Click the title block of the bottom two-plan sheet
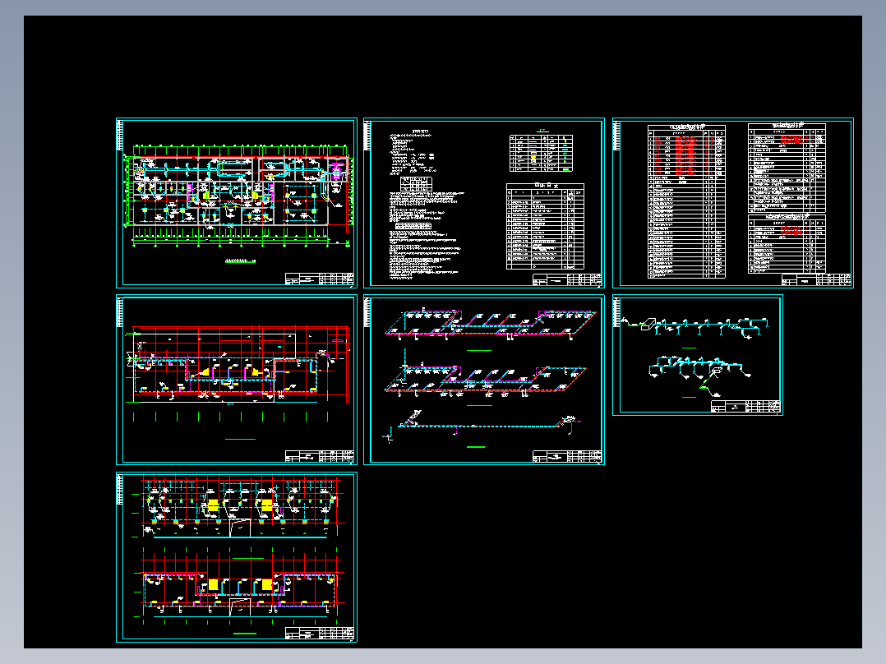The width and height of the screenshot is (886, 664). click(x=319, y=633)
